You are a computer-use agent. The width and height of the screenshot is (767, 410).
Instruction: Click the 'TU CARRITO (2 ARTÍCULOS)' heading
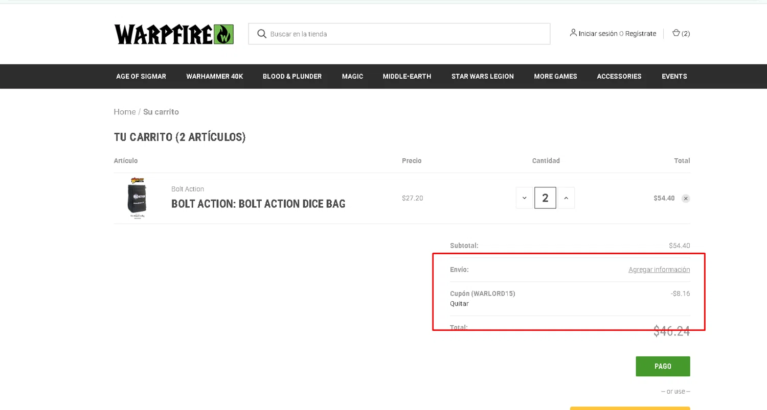coord(180,137)
